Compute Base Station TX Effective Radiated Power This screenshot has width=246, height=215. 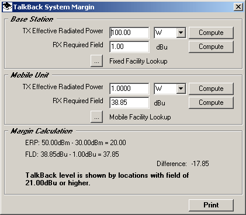point(211,33)
